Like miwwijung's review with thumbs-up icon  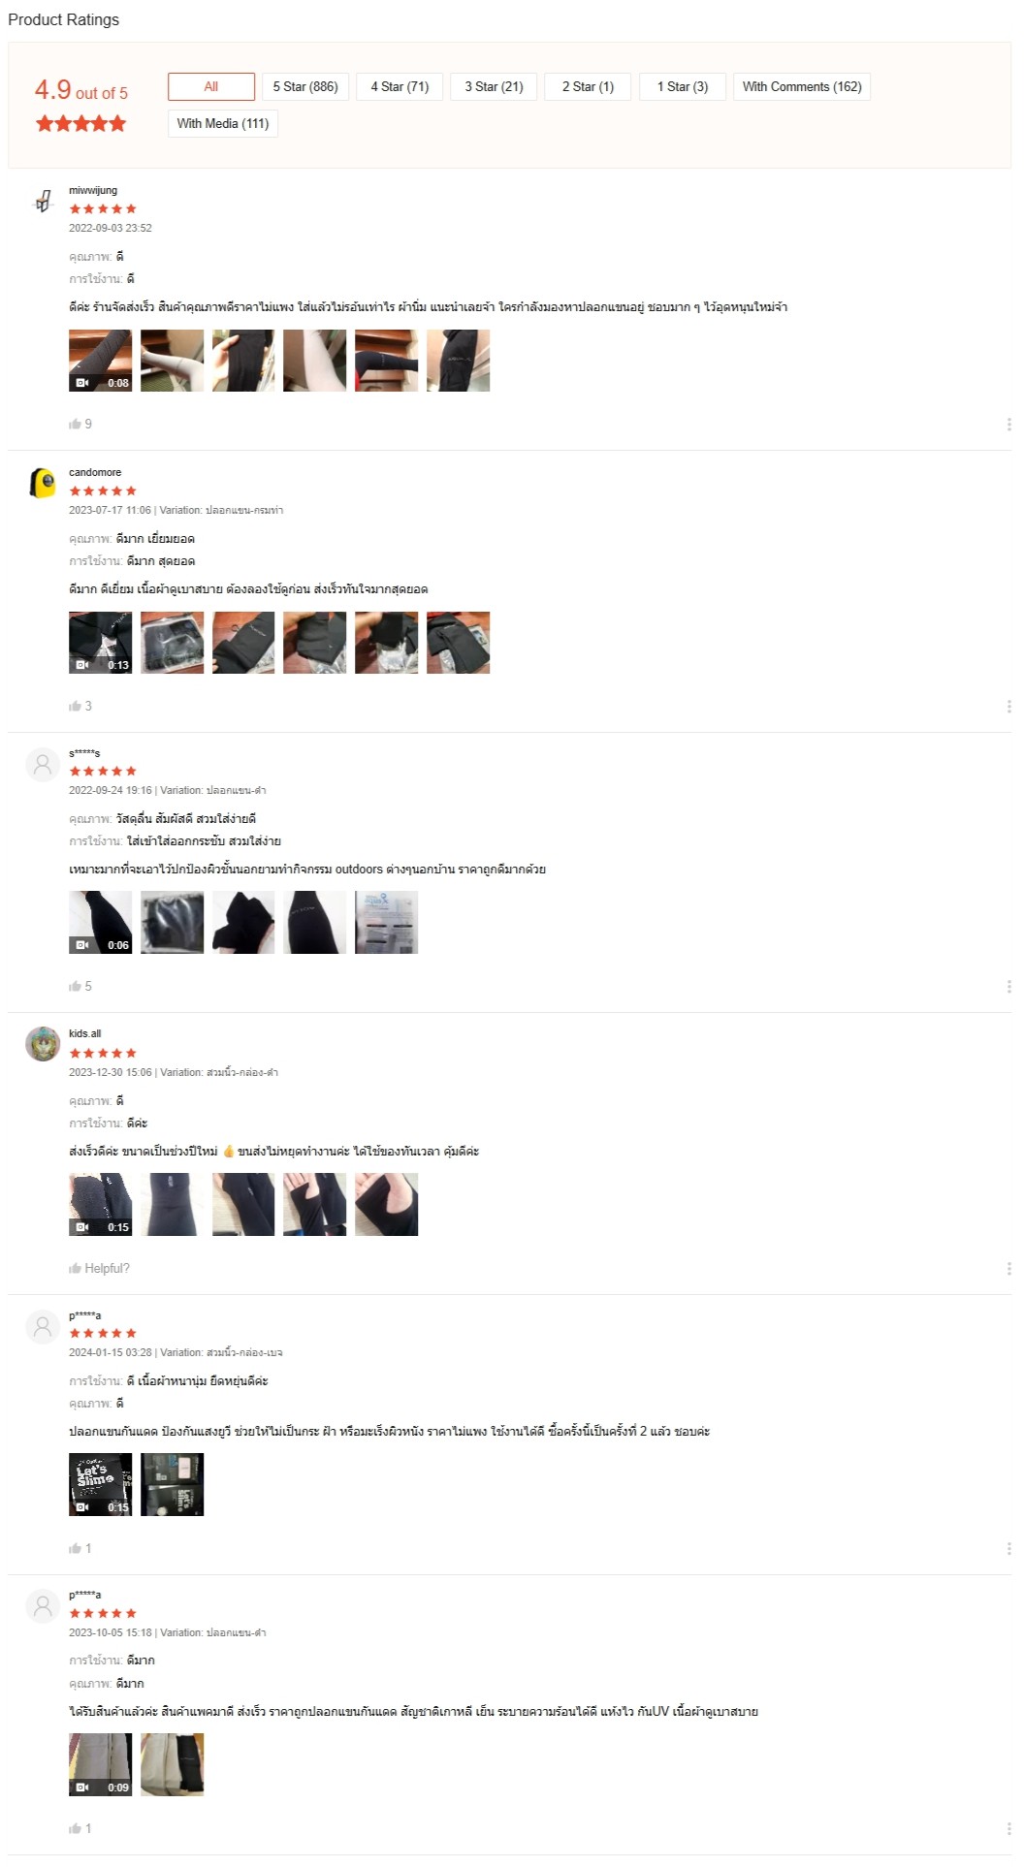click(x=75, y=424)
